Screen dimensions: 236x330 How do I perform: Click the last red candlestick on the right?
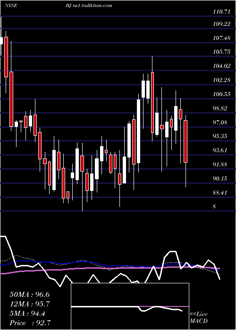185,141
